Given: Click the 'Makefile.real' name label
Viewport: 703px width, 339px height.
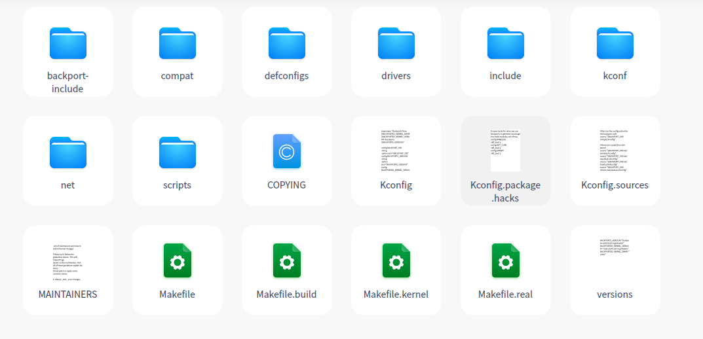Looking at the screenshot, I should pos(505,294).
